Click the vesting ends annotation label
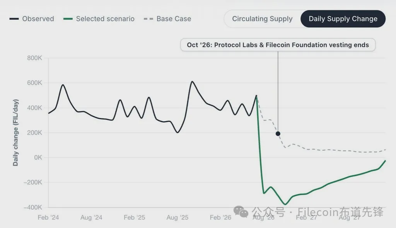This screenshot has height=228, width=396. coord(278,45)
